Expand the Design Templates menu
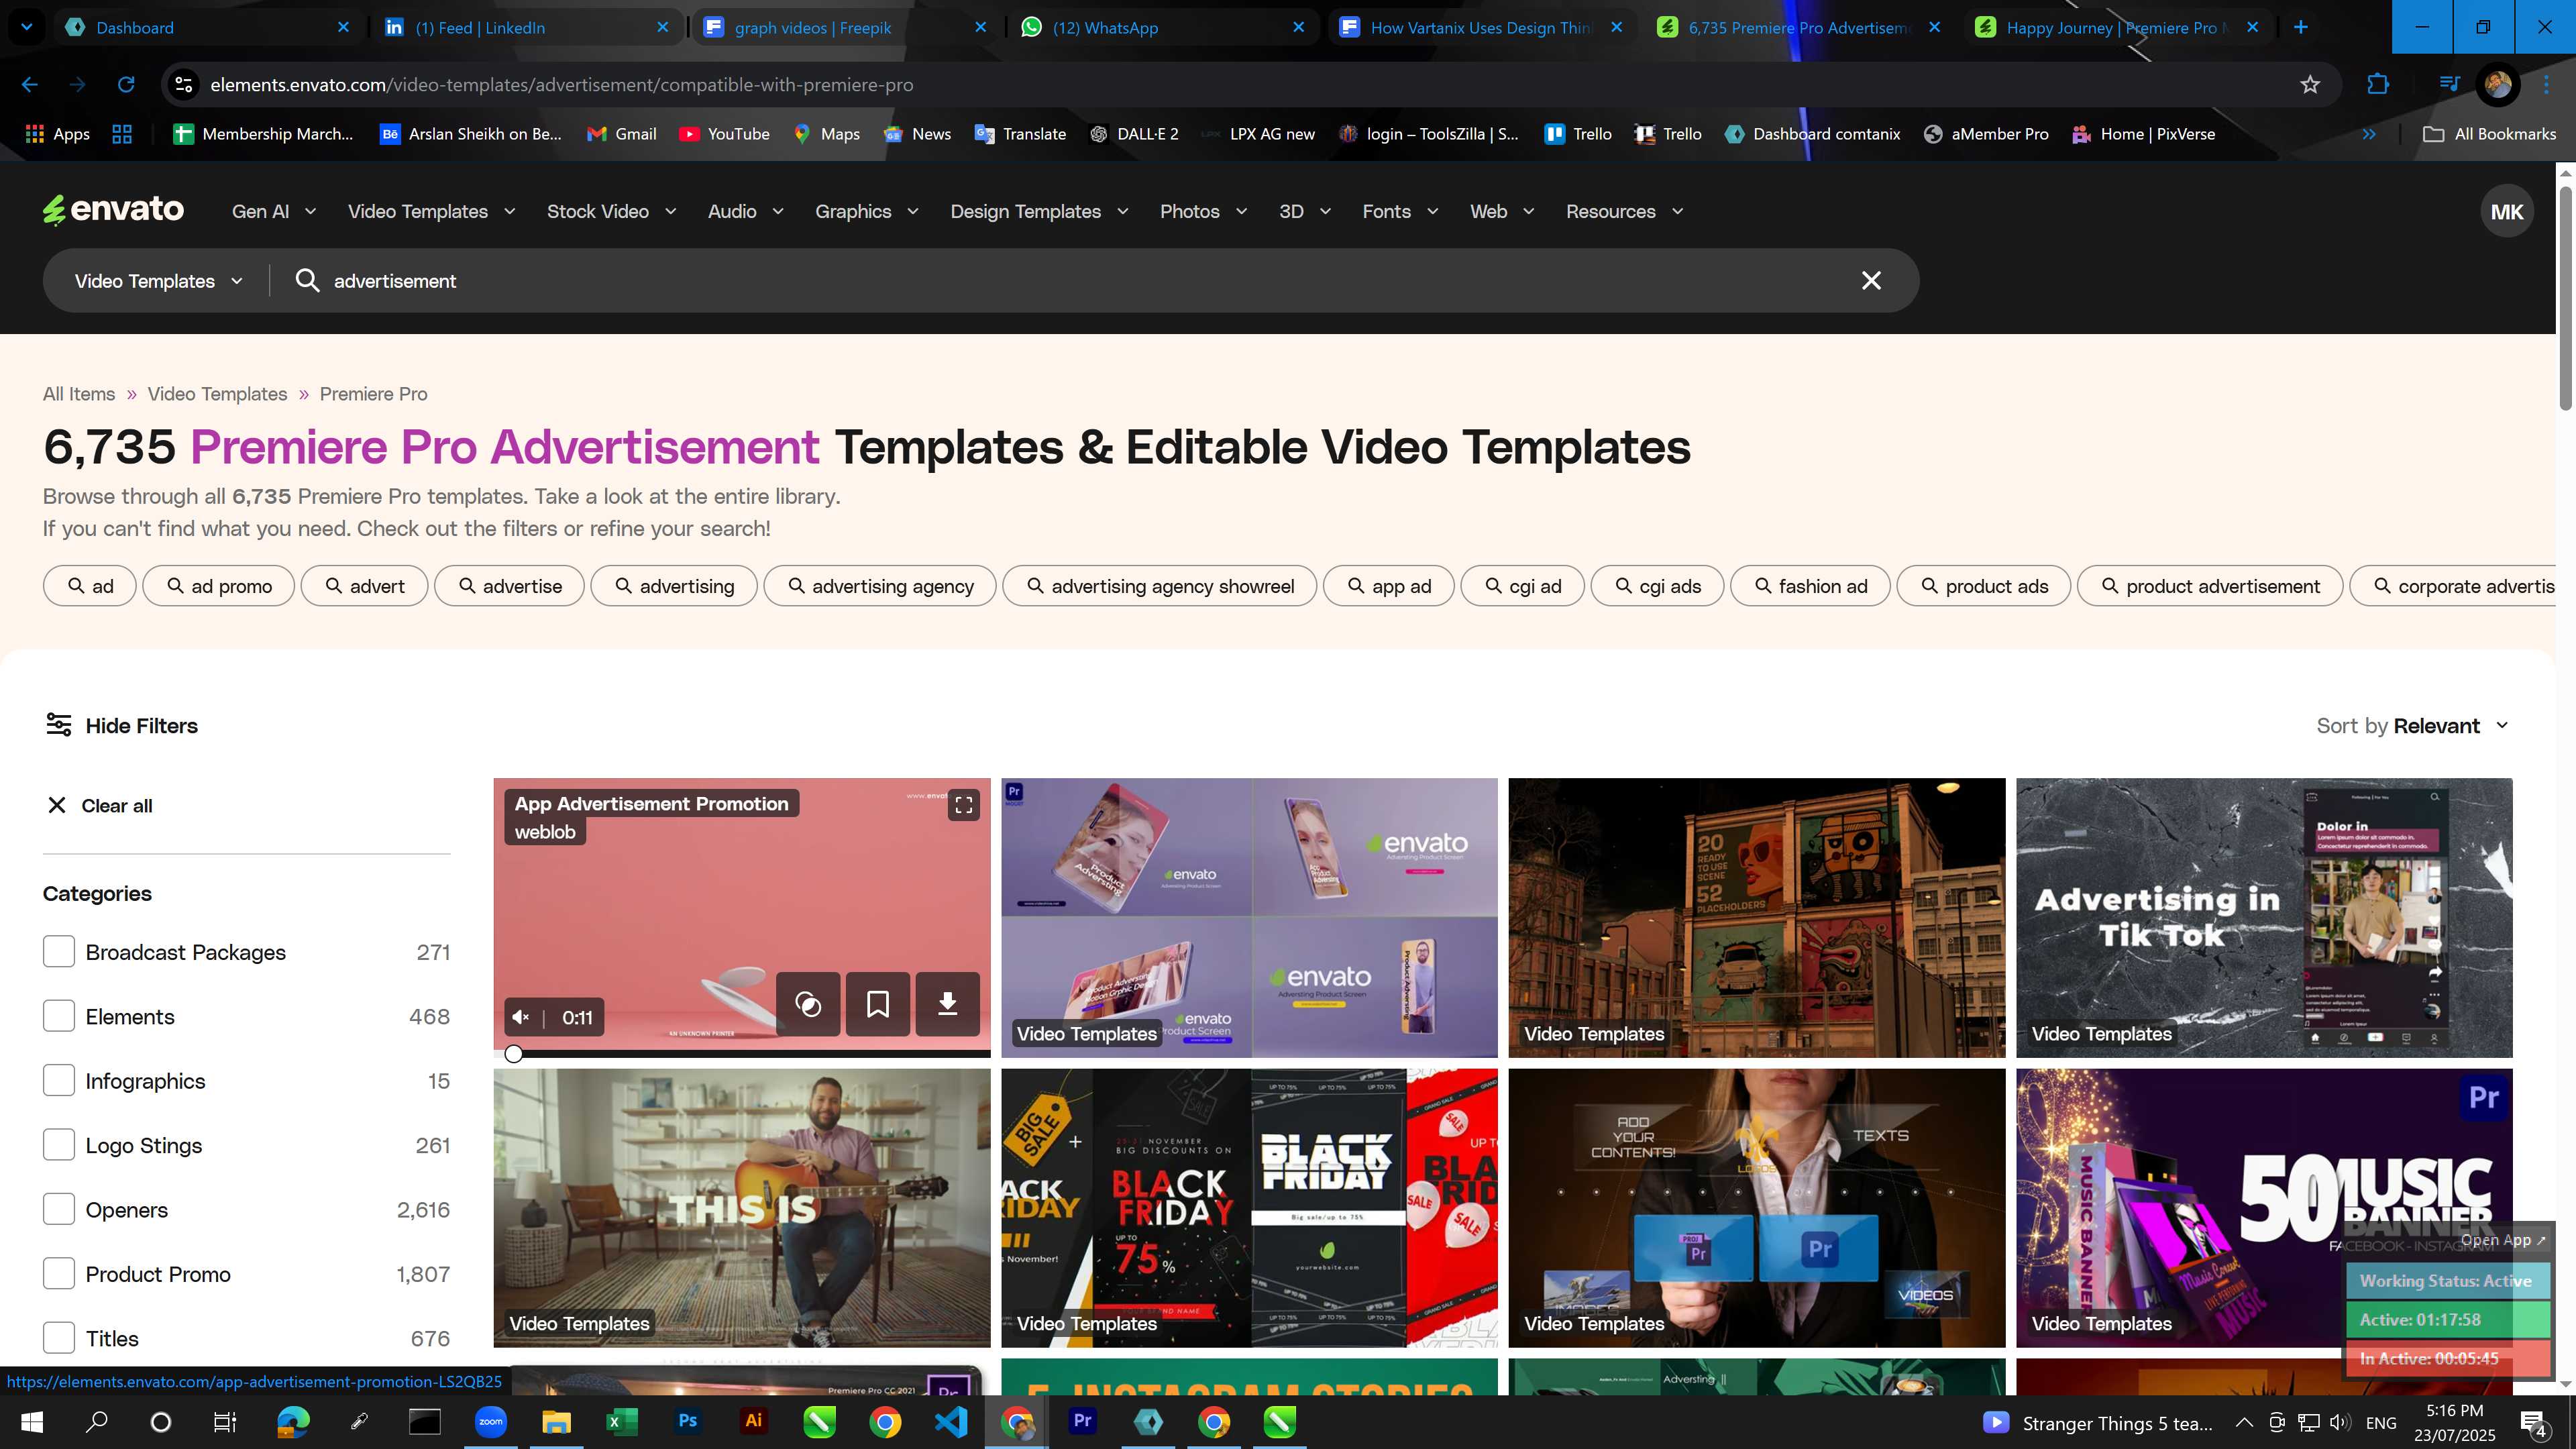This screenshot has width=2576, height=1449. (x=1039, y=211)
